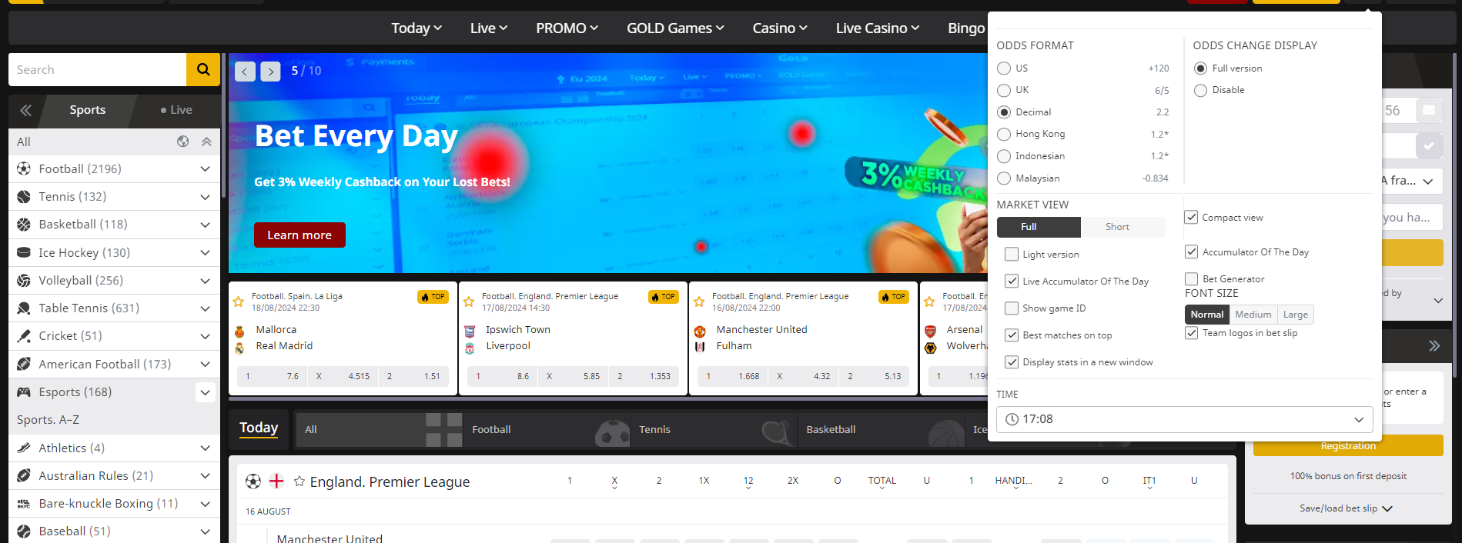Enable Light version checkbox
Screen dimensions: 1462x543
(x=1012, y=254)
